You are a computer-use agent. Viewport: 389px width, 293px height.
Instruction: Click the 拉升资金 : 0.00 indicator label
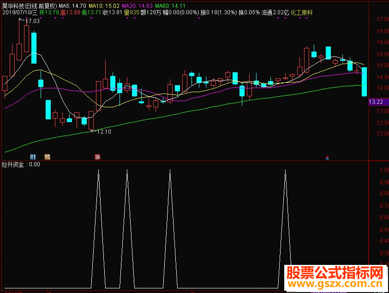coord(21,164)
